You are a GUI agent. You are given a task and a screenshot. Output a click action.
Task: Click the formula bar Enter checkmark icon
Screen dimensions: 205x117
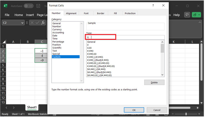pyautogui.click(x=37, y=23)
